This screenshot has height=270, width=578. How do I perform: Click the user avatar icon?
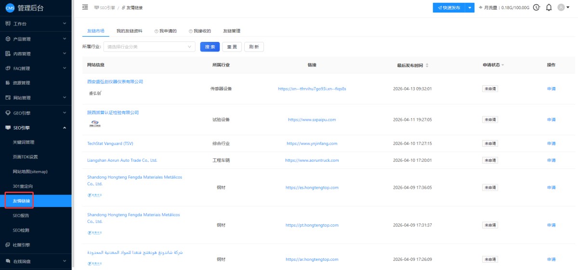click(561, 8)
